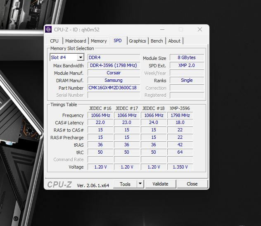Click the CPU-Z app icon in title bar
The height and width of the screenshot is (226, 261).
[48, 29]
